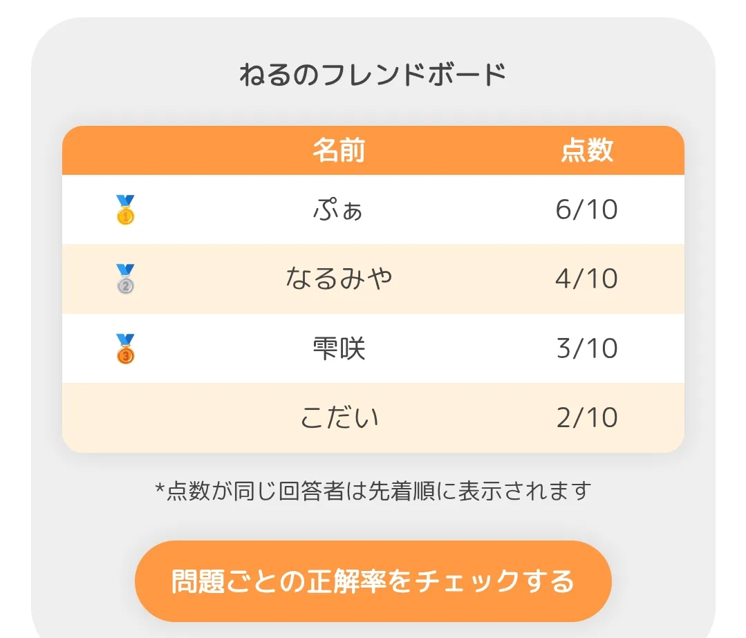Select the player name ぷぁ

(338, 209)
